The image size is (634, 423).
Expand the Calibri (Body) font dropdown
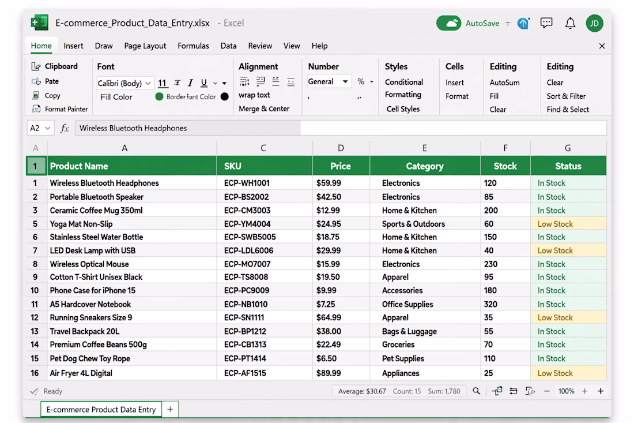(148, 83)
